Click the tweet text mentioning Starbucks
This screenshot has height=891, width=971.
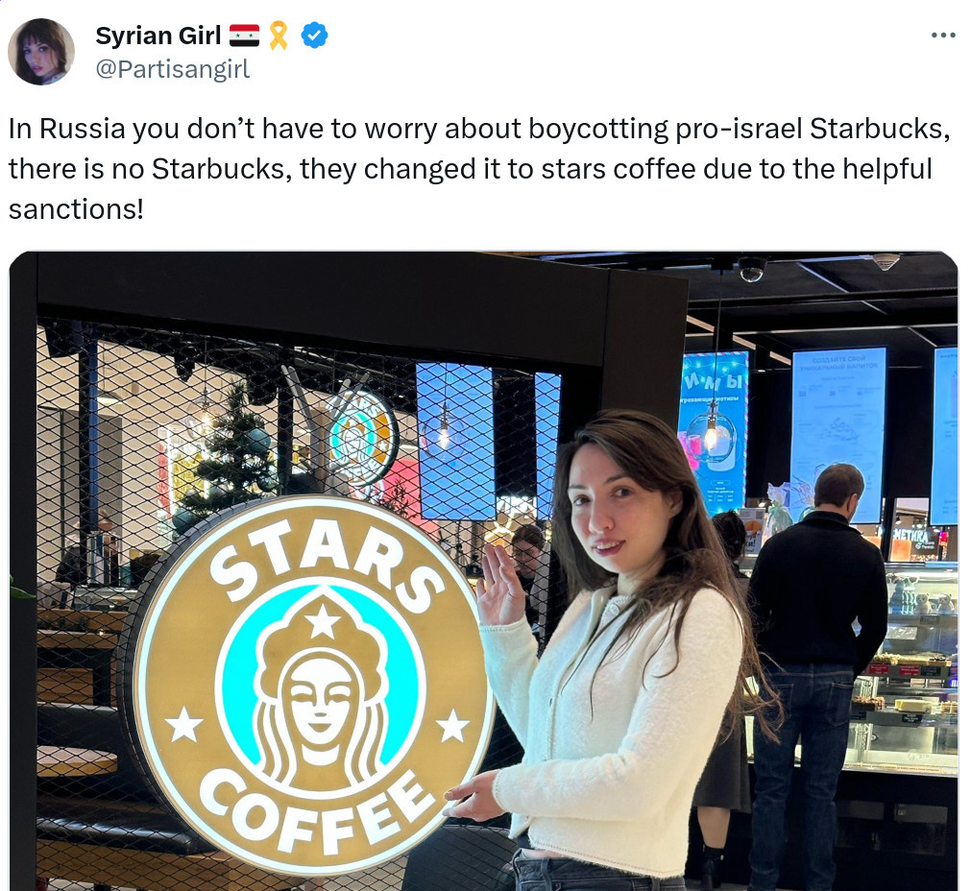478,169
